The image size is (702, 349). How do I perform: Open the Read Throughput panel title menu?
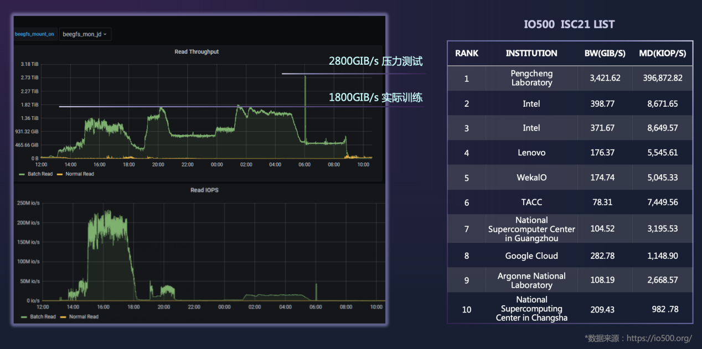tap(197, 52)
